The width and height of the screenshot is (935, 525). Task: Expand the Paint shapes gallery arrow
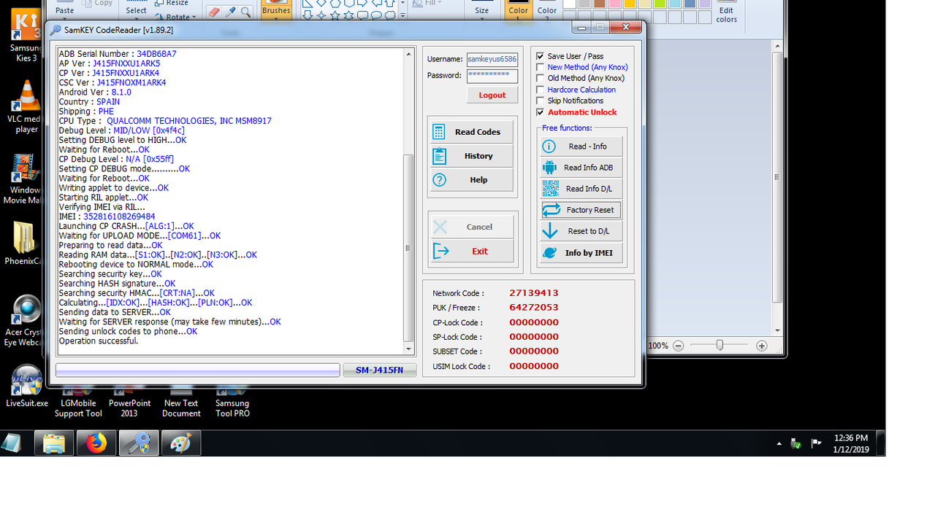tap(402, 15)
